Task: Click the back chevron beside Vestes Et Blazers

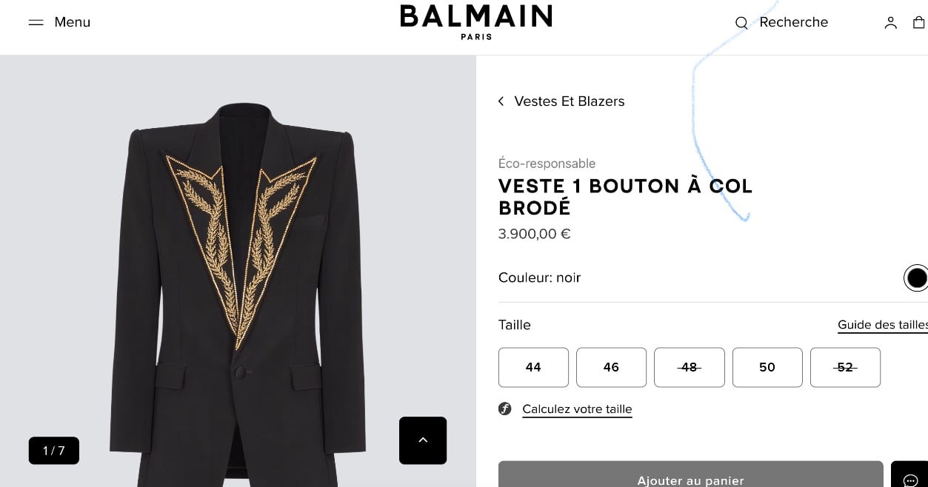Action: 501,101
